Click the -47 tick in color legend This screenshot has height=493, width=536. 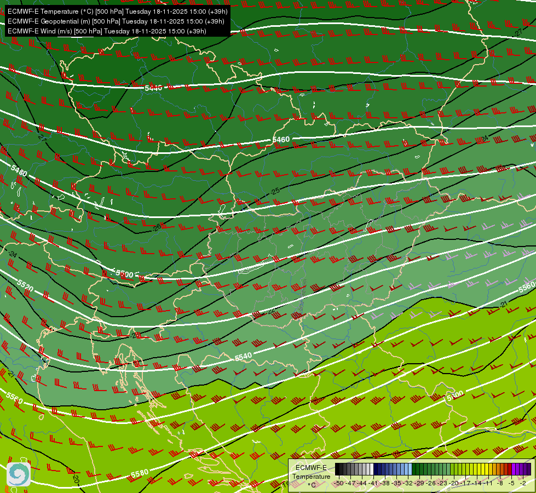click(x=350, y=483)
